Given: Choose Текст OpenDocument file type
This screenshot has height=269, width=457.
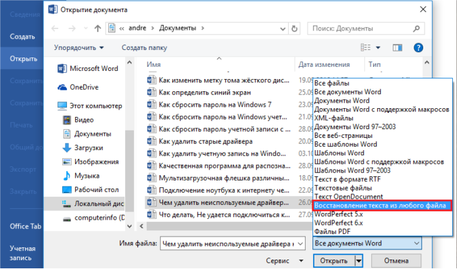Looking at the screenshot, I should tap(349, 197).
